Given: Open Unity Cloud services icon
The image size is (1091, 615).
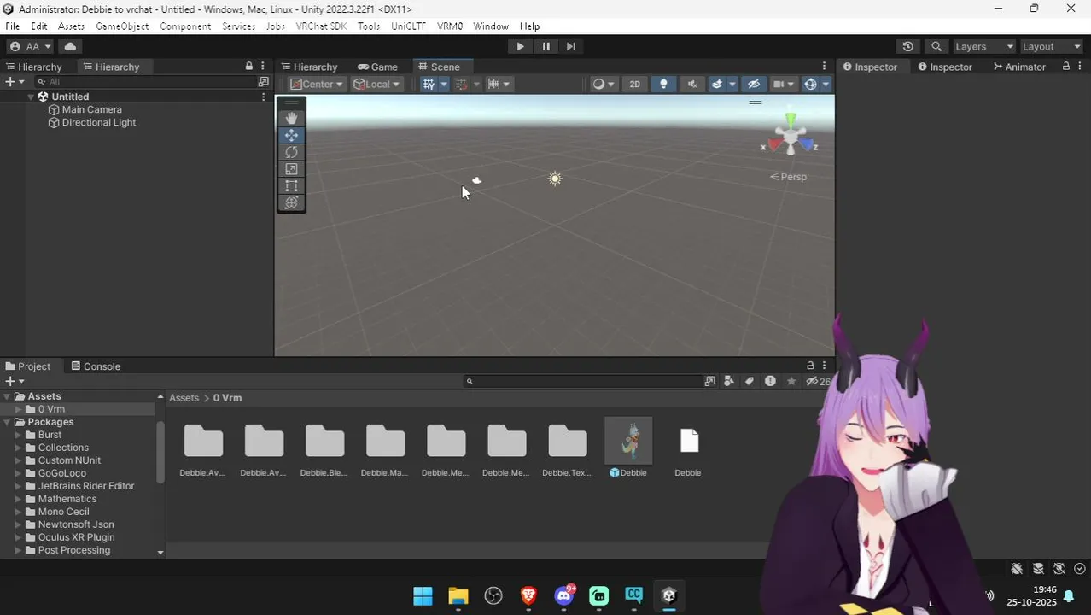Looking at the screenshot, I should pyautogui.click(x=70, y=46).
